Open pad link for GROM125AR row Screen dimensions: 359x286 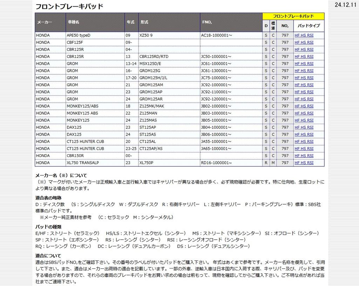(x=304, y=99)
